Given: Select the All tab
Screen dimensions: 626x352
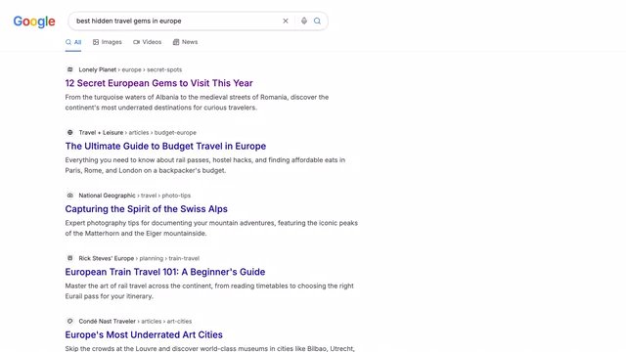Looking at the screenshot, I should [73, 42].
